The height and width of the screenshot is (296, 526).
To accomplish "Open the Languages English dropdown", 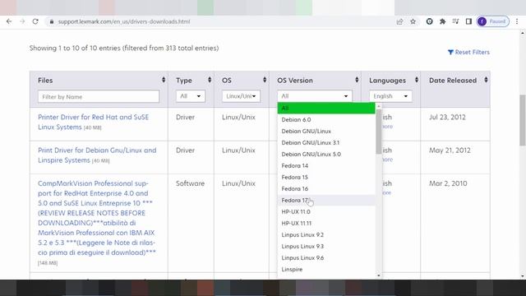I will [390, 96].
